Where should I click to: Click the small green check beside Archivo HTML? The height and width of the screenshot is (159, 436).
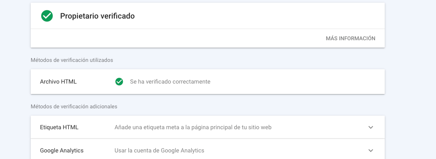[119, 82]
